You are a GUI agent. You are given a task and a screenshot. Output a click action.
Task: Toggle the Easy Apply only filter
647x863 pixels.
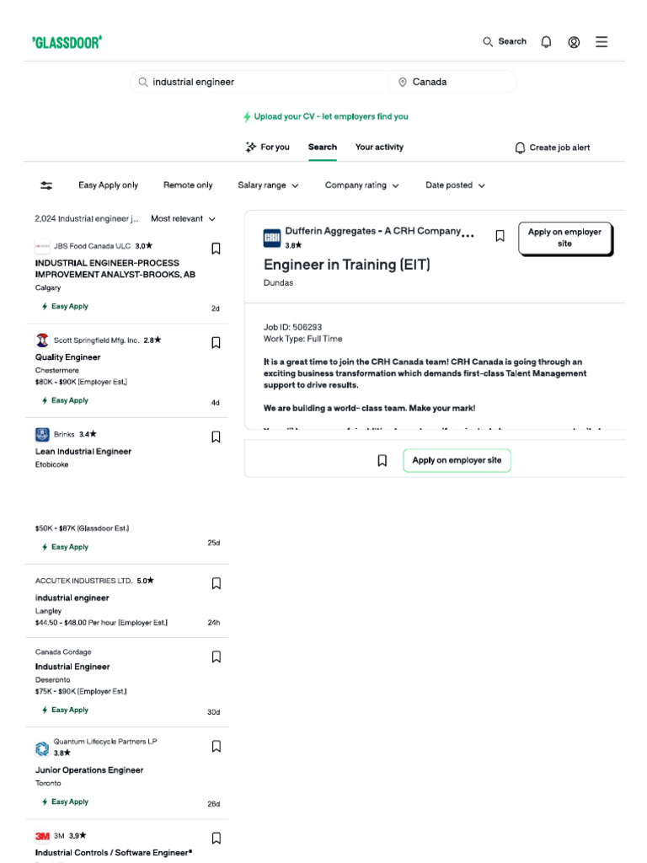pos(108,185)
